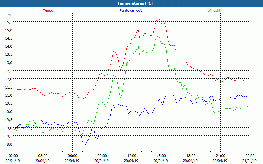Click the '21:00' time axis label
This screenshot has width=263, height=164.
pos(220,156)
